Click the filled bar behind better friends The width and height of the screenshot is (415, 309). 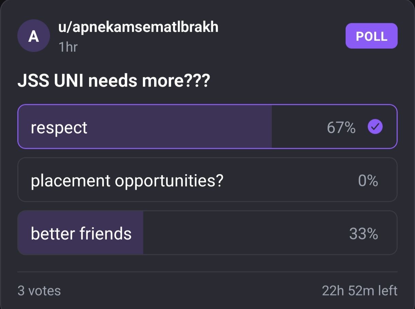[137, 234]
